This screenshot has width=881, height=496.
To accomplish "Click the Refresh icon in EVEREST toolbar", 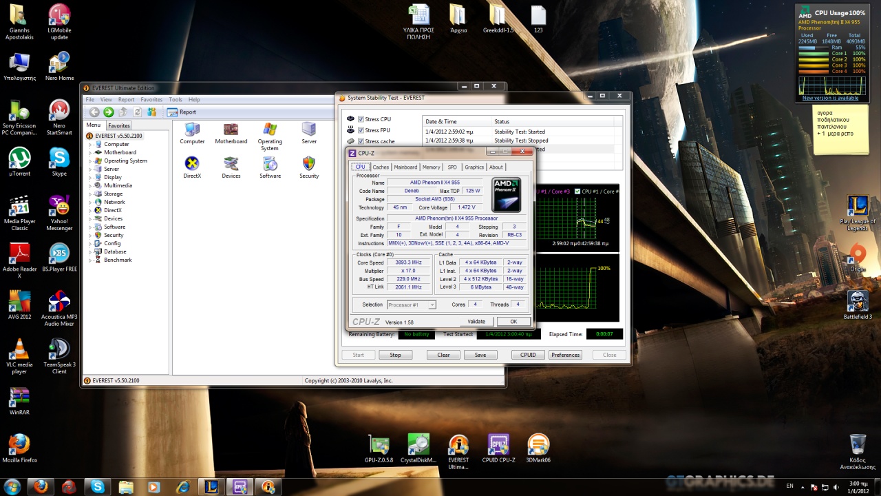I will (138, 112).
